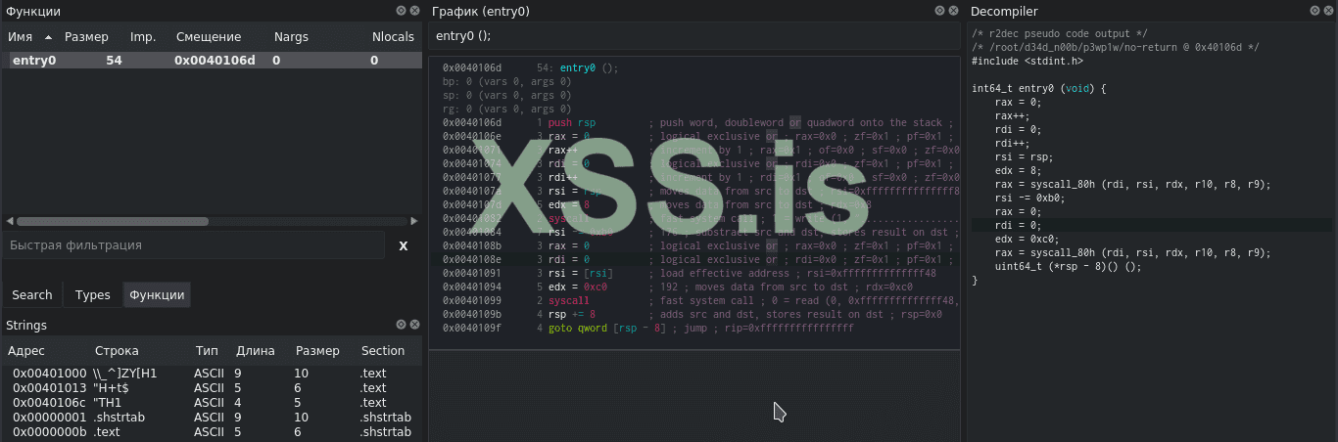Click the /root/d34d_n00b path comment line

1116,47
